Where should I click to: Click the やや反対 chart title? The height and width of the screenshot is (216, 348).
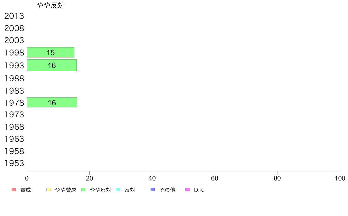coord(51,5)
